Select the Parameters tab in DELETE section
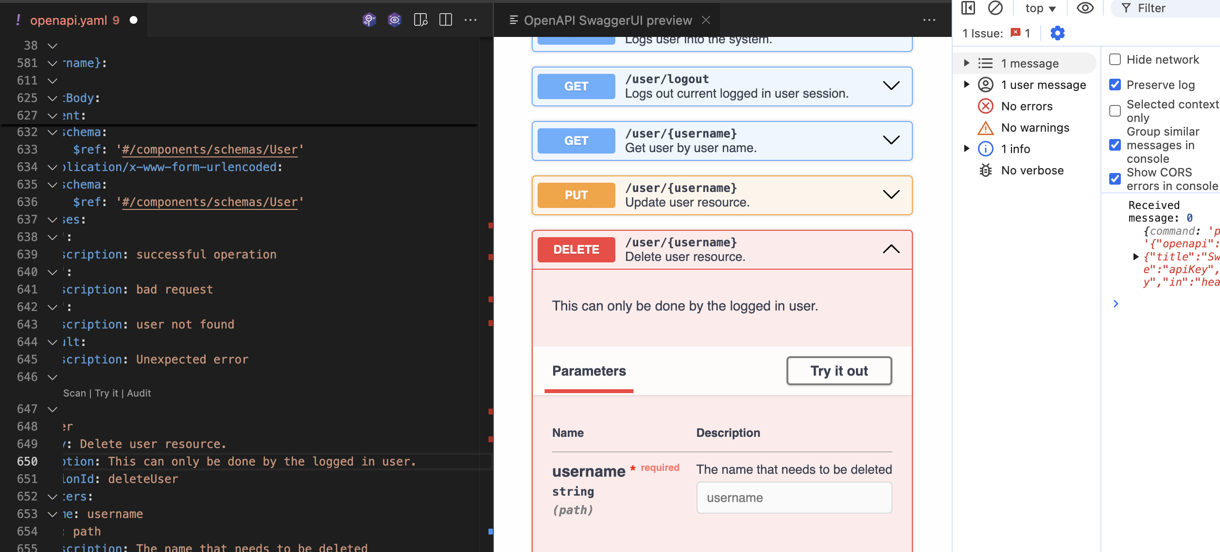 click(x=589, y=371)
